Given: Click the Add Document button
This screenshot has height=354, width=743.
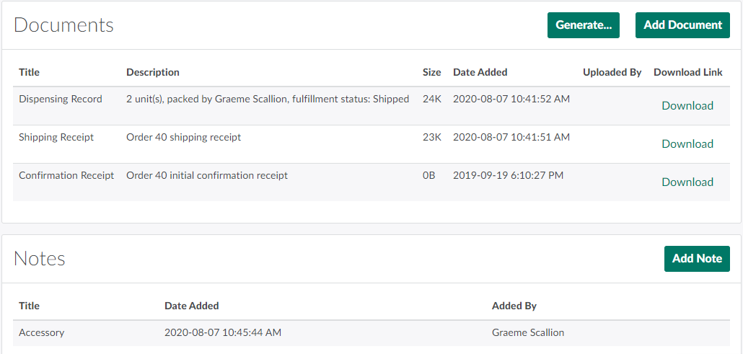Looking at the screenshot, I should click(682, 25).
